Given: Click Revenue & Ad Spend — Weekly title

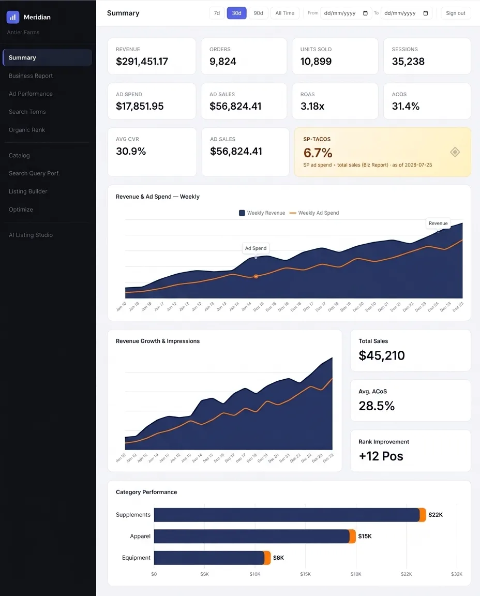Looking at the screenshot, I should tap(158, 197).
